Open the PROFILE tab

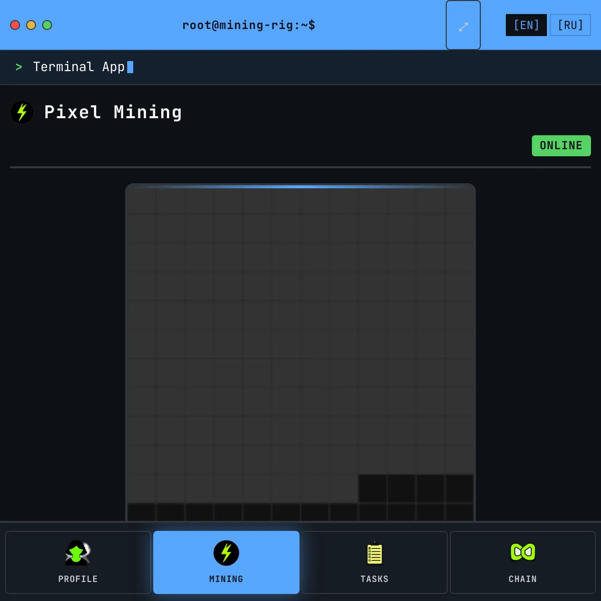pyautogui.click(x=78, y=579)
